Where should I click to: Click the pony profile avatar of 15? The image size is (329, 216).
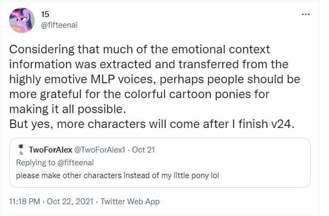point(23,20)
